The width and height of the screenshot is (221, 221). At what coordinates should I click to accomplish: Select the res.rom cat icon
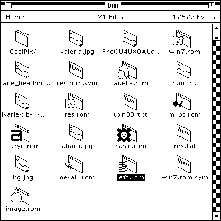[x=74, y=102]
